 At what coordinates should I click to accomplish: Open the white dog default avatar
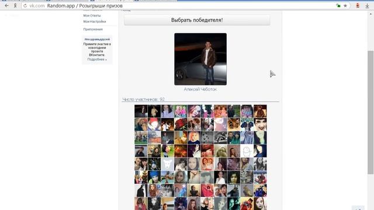pyautogui.click(x=167, y=164)
